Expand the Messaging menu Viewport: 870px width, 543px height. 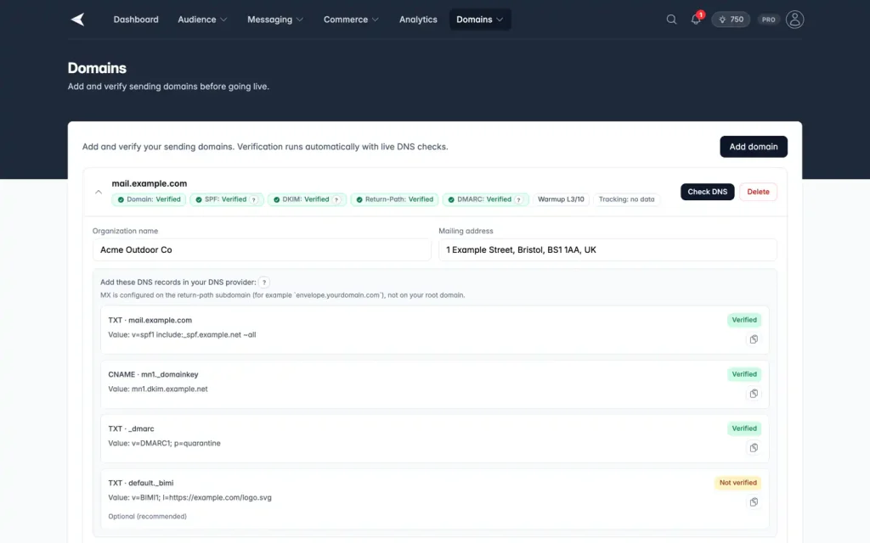275,20
